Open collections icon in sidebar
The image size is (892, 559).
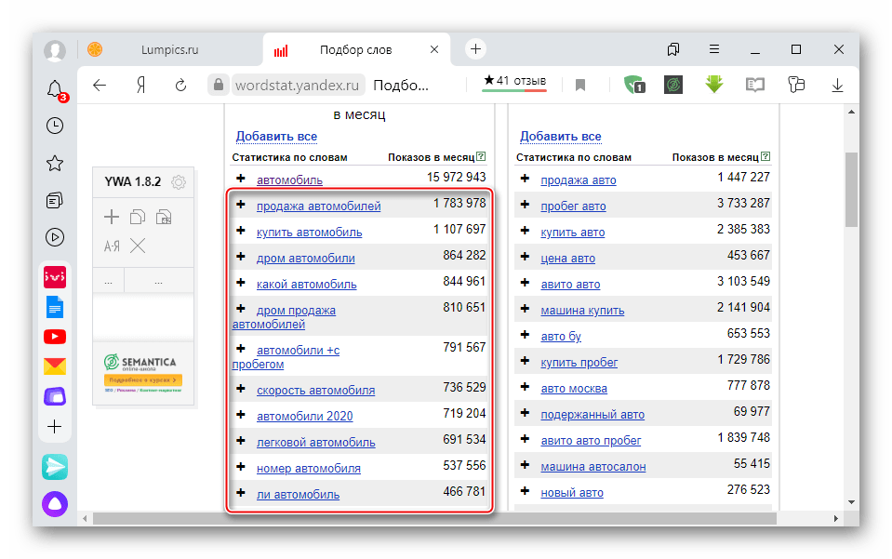tap(55, 200)
